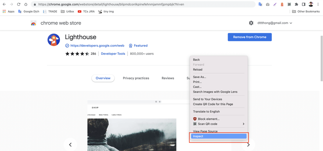Open the QR code scanner extension icon

pos(289,4)
